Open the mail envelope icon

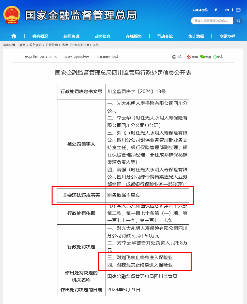(238, 10)
